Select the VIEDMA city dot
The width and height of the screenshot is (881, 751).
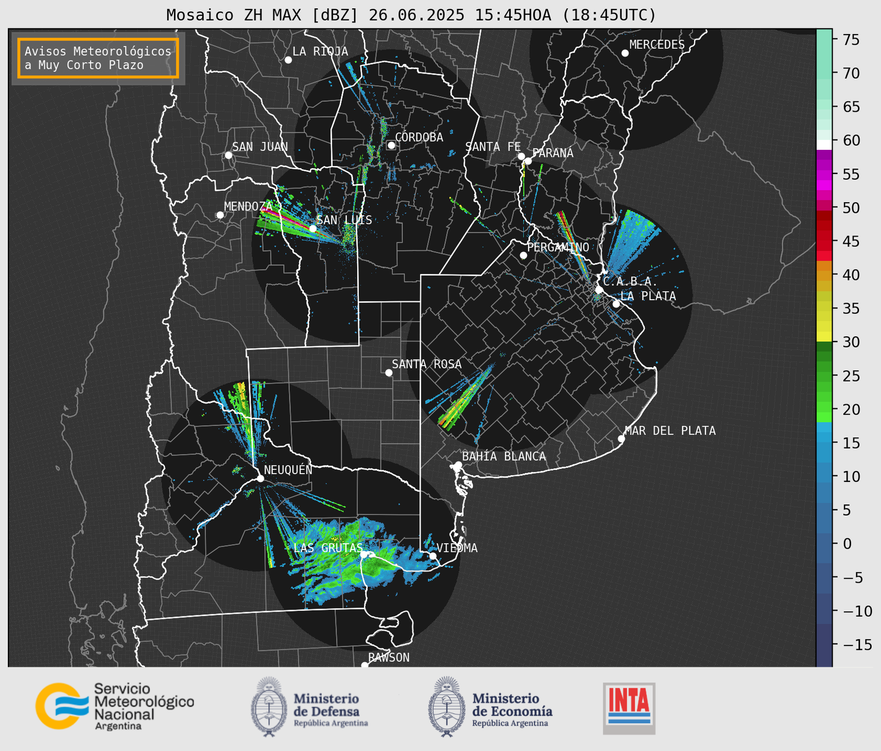point(433,556)
